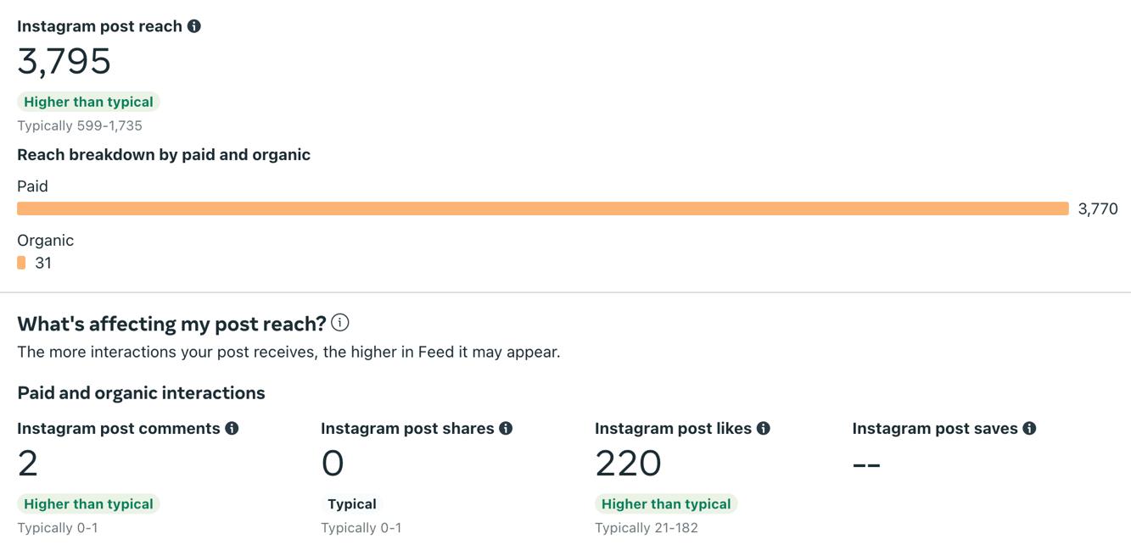The width and height of the screenshot is (1131, 550).
Task: Click the Typically 599-1,735 range text
Action: (80, 126)
